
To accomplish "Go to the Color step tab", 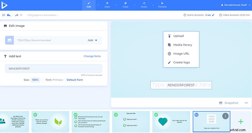I will point(125,5).
